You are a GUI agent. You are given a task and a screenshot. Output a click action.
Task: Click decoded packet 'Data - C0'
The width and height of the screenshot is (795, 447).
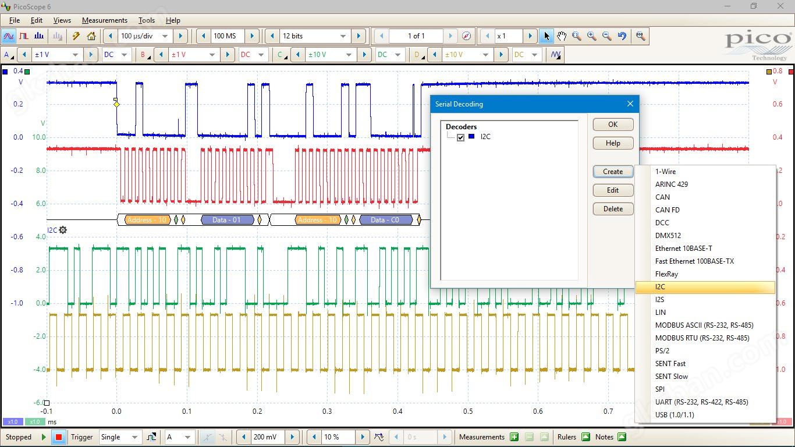pyautogui.click(x=387, y=220)
